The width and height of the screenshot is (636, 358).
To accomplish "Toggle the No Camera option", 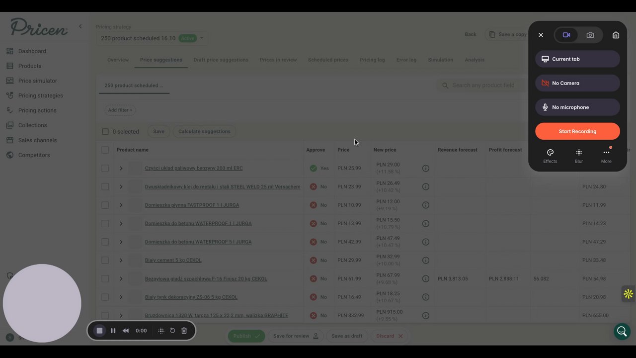I will (x=577, y=83).
